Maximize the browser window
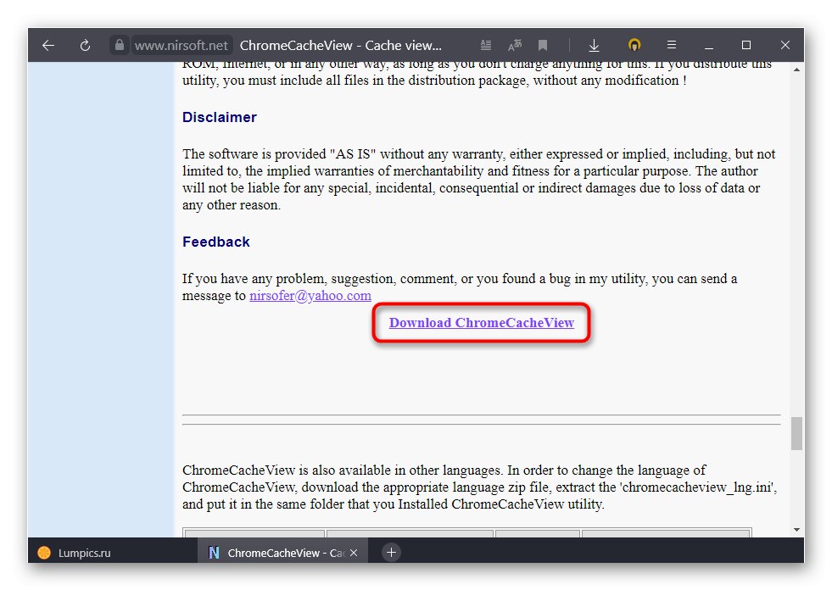The height and width of the screenshot is (590, 832). [x=746, y=45]
